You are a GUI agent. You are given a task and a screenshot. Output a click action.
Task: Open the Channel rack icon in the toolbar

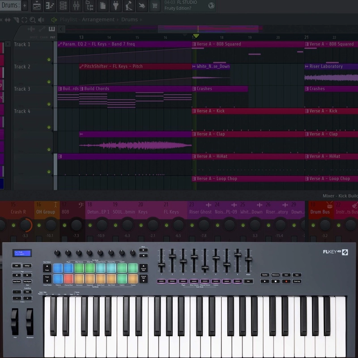(63, 7)
